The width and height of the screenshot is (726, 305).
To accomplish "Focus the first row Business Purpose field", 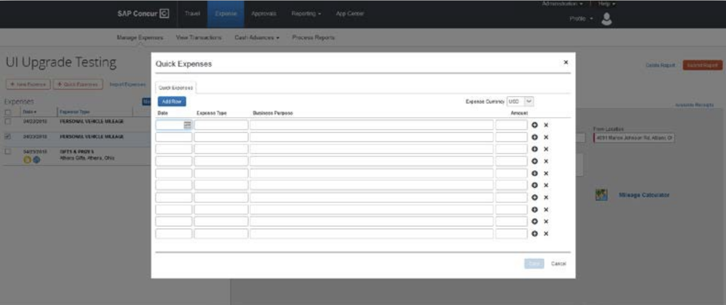I will (372, 125).
